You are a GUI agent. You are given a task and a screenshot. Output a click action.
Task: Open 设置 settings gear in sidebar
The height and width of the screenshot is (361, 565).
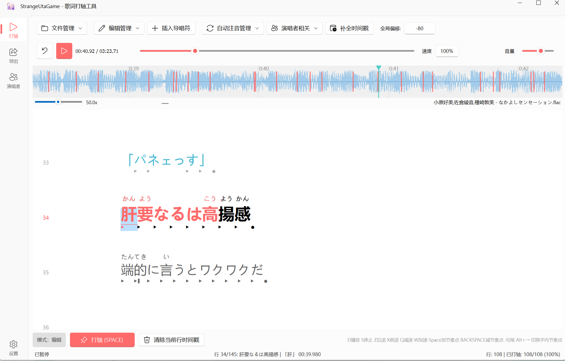[14, 348]
